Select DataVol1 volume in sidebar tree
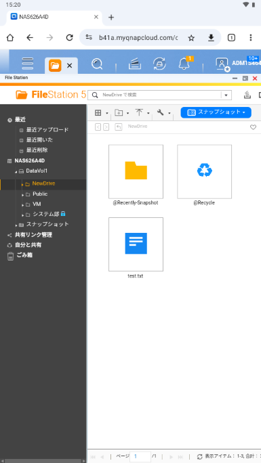Viewport: 261px width, 463px height. point(37,171)
